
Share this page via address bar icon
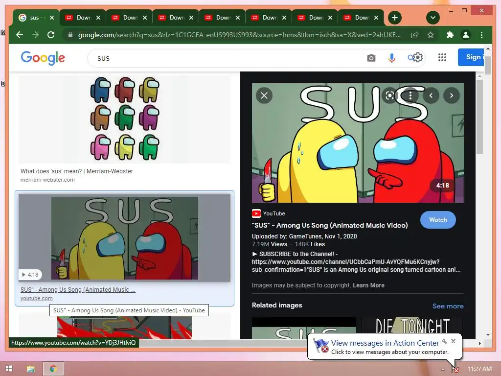415,35
